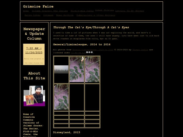Open the CC BY-SA 4.0 license link
Screen dimensions: 183x137
(x=78, y=53)
